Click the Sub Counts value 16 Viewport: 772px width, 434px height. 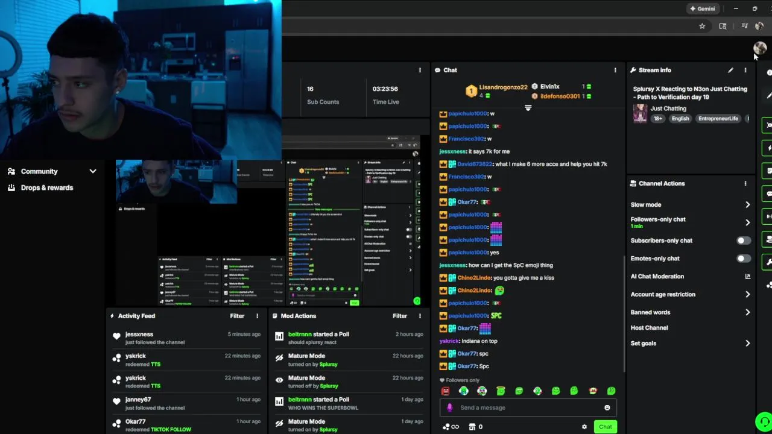(x=310, y=89)
